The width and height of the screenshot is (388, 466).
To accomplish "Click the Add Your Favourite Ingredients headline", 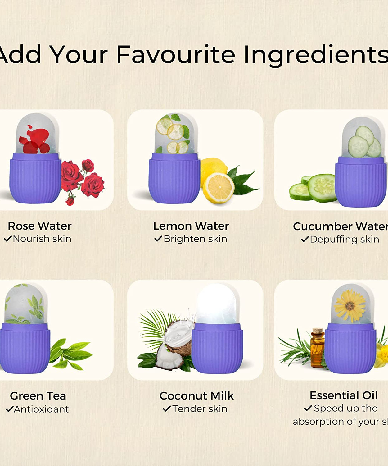I will [x=194, y=54].
